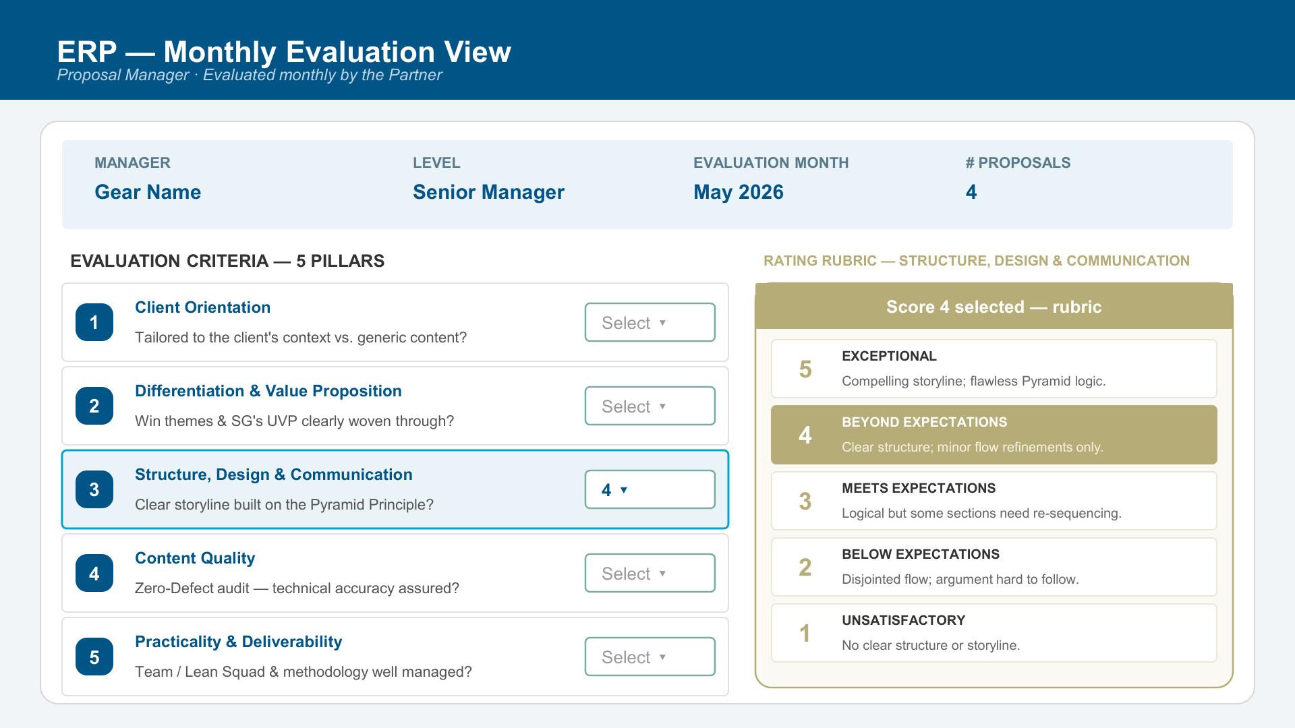The image size is (1295, 728).
Task: Select the Beyond Expectations score 4 rubric card
Action: [994, 435]
